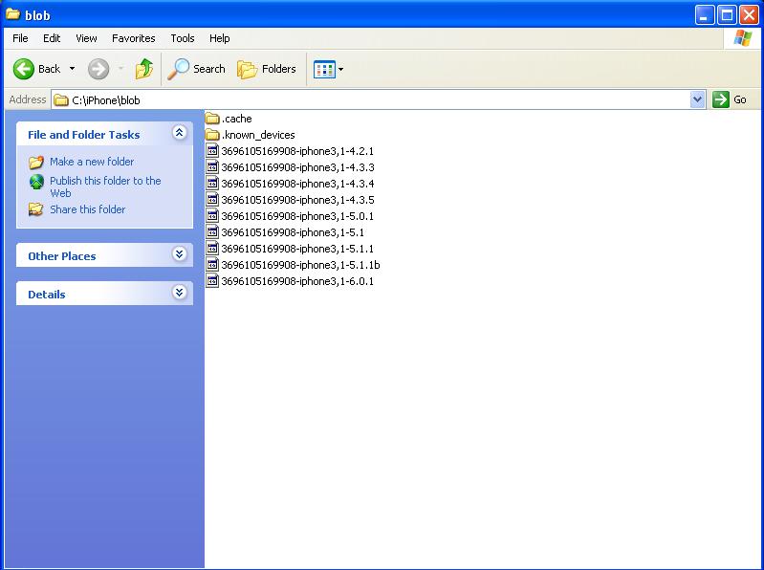
Task: Select the .known_devices folder
Action: tap(258, 135)
